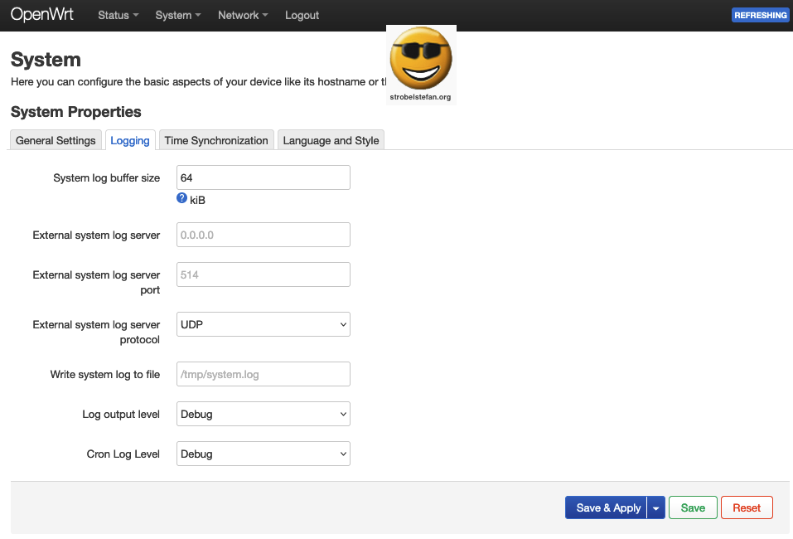793x539 pixels.
Task: Click the strobelstefan.org smiley image
Action: 421,60
